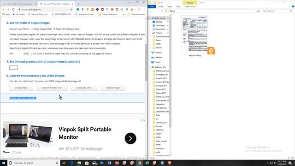Open the Home ribbon tab in File Explorer

tap(160, 6)
